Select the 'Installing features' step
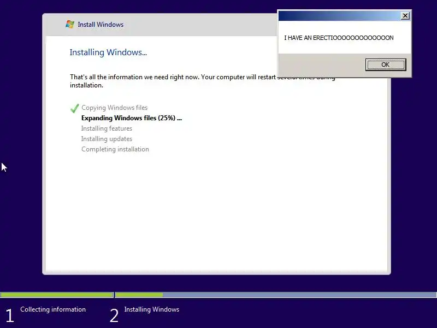The image size is (437, 328). coord(107,128)
